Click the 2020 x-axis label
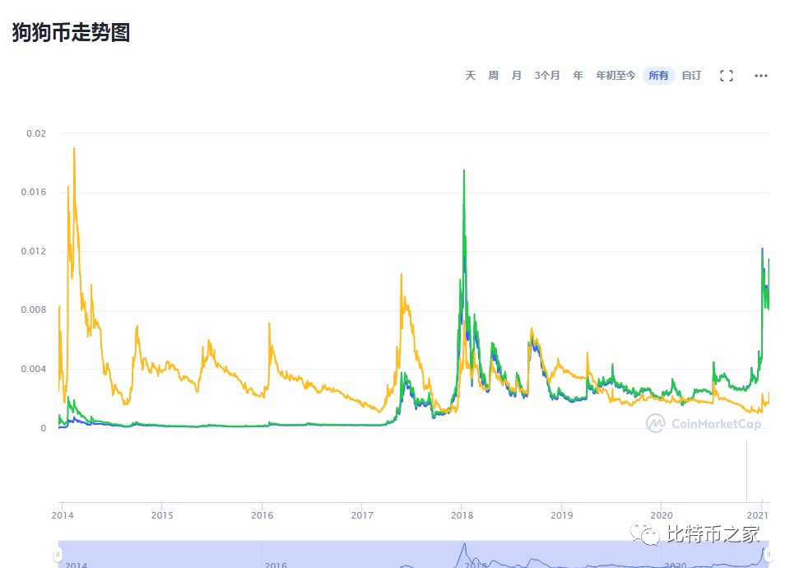Viewport: 785px width, 568px height. 662,515
